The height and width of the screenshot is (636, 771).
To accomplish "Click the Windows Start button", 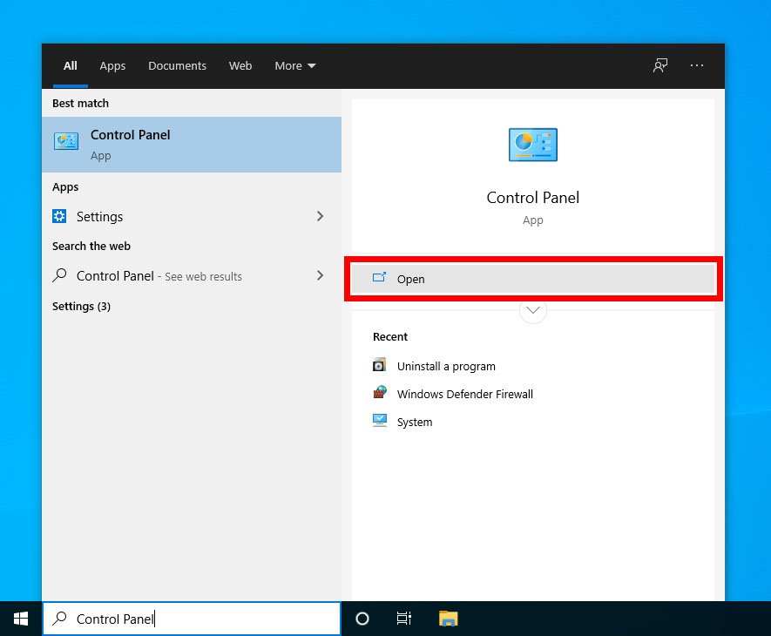I will point(21,619).
